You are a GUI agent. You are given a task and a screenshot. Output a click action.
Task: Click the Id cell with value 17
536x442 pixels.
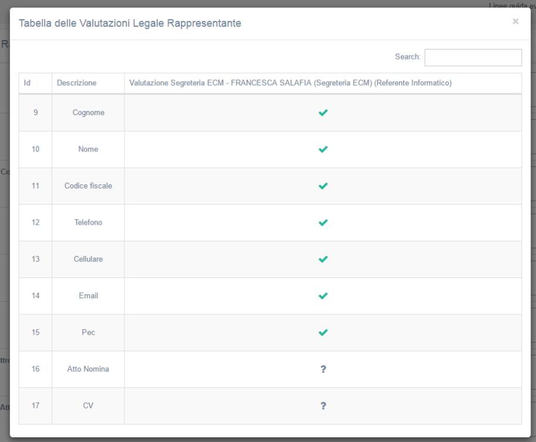(35, 406)
